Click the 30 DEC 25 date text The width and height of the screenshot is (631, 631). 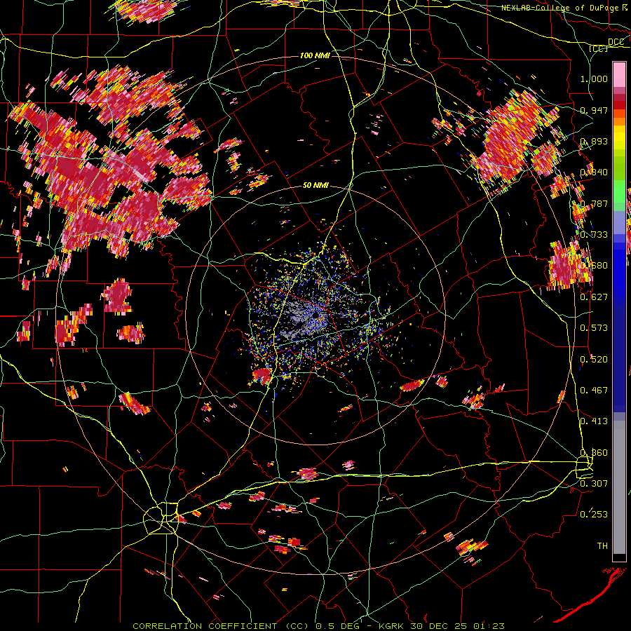click(x=440, y=626)
